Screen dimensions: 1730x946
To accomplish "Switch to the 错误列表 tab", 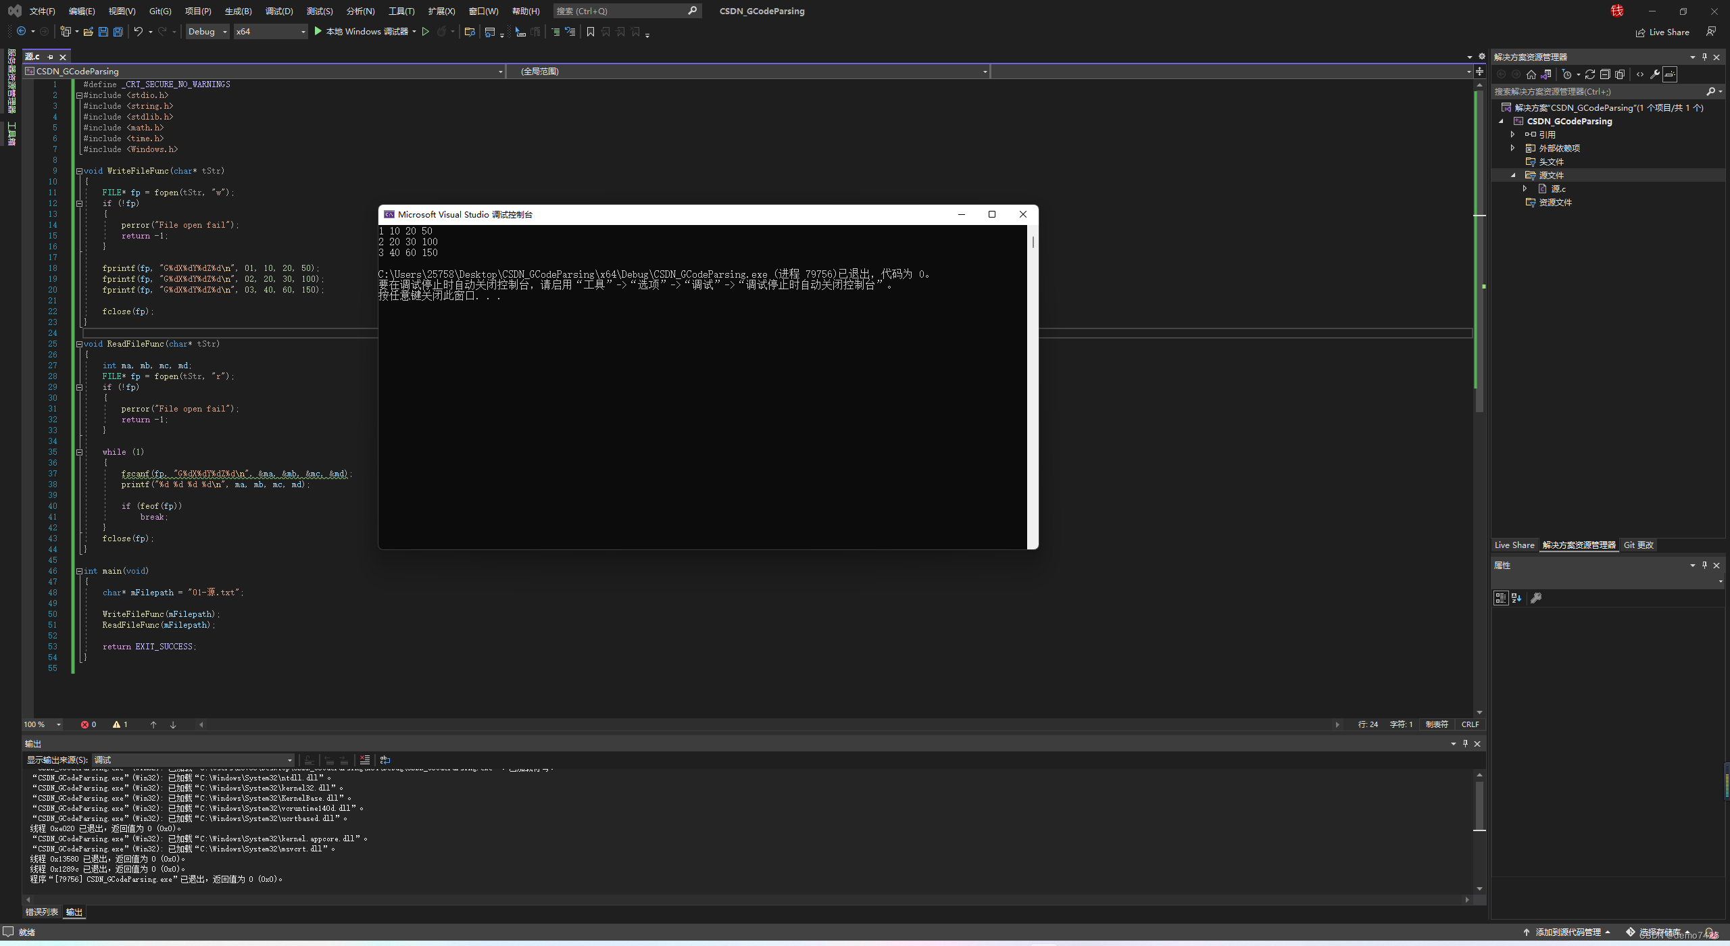I will click(41, 912).
